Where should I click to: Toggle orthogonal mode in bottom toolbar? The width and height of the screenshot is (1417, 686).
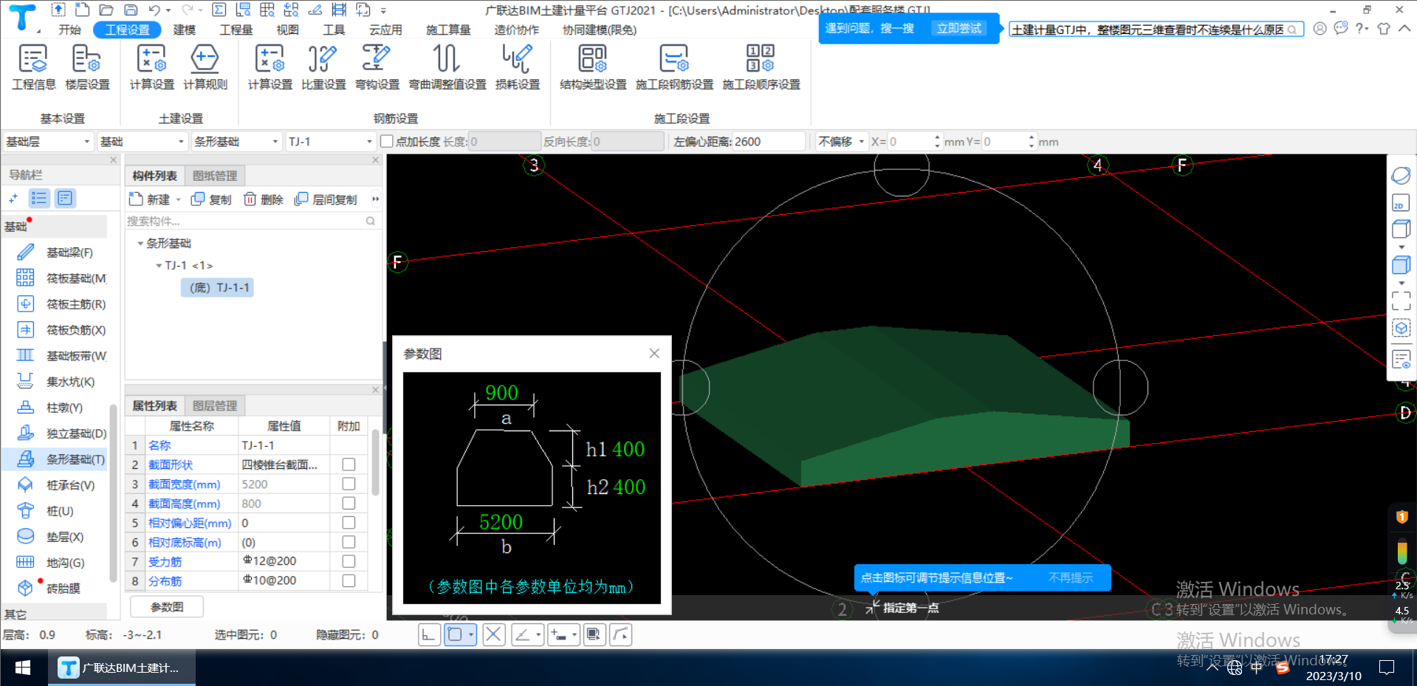tap(429, 635)
